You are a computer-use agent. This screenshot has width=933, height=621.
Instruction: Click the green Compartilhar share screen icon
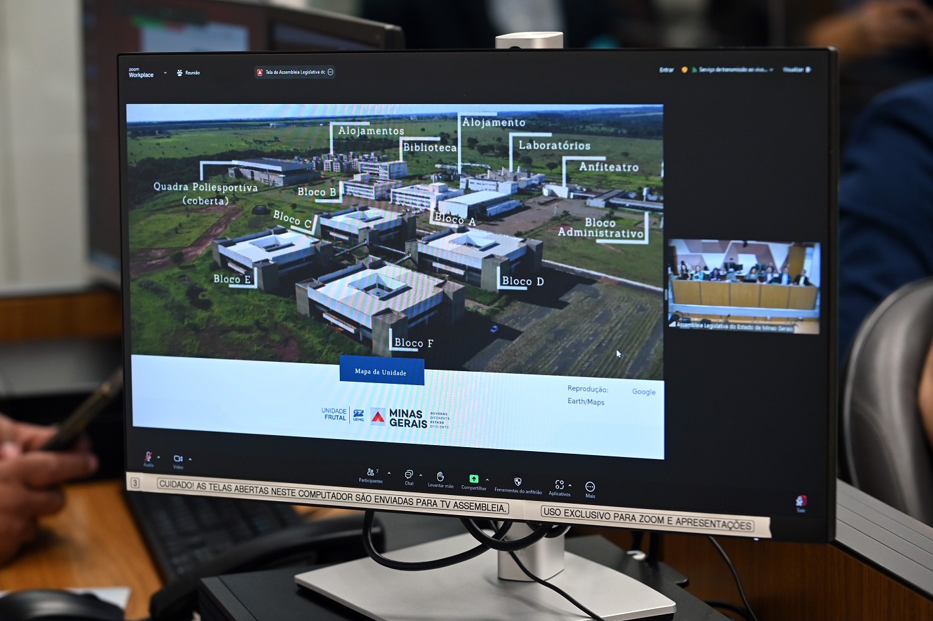474,478
